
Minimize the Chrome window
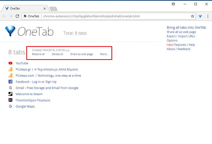185,4
